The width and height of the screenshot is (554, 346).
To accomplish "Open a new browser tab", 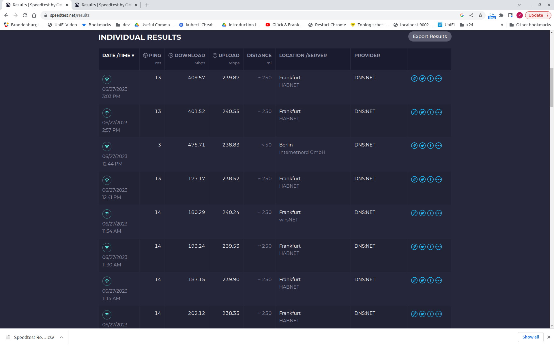I will pos(147,5).
